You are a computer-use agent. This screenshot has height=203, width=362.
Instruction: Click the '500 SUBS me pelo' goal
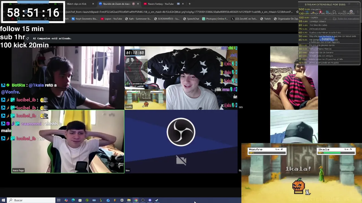(310, 9)
